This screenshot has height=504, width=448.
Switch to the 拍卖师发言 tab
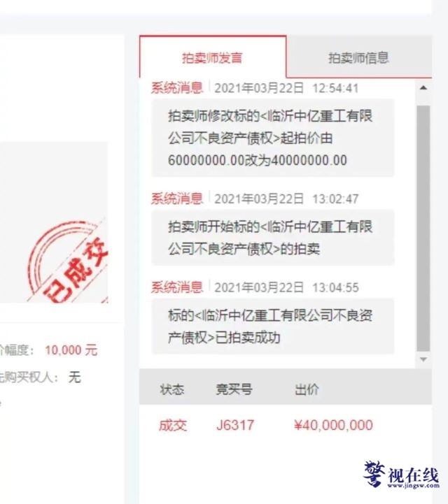click(212, 57)
